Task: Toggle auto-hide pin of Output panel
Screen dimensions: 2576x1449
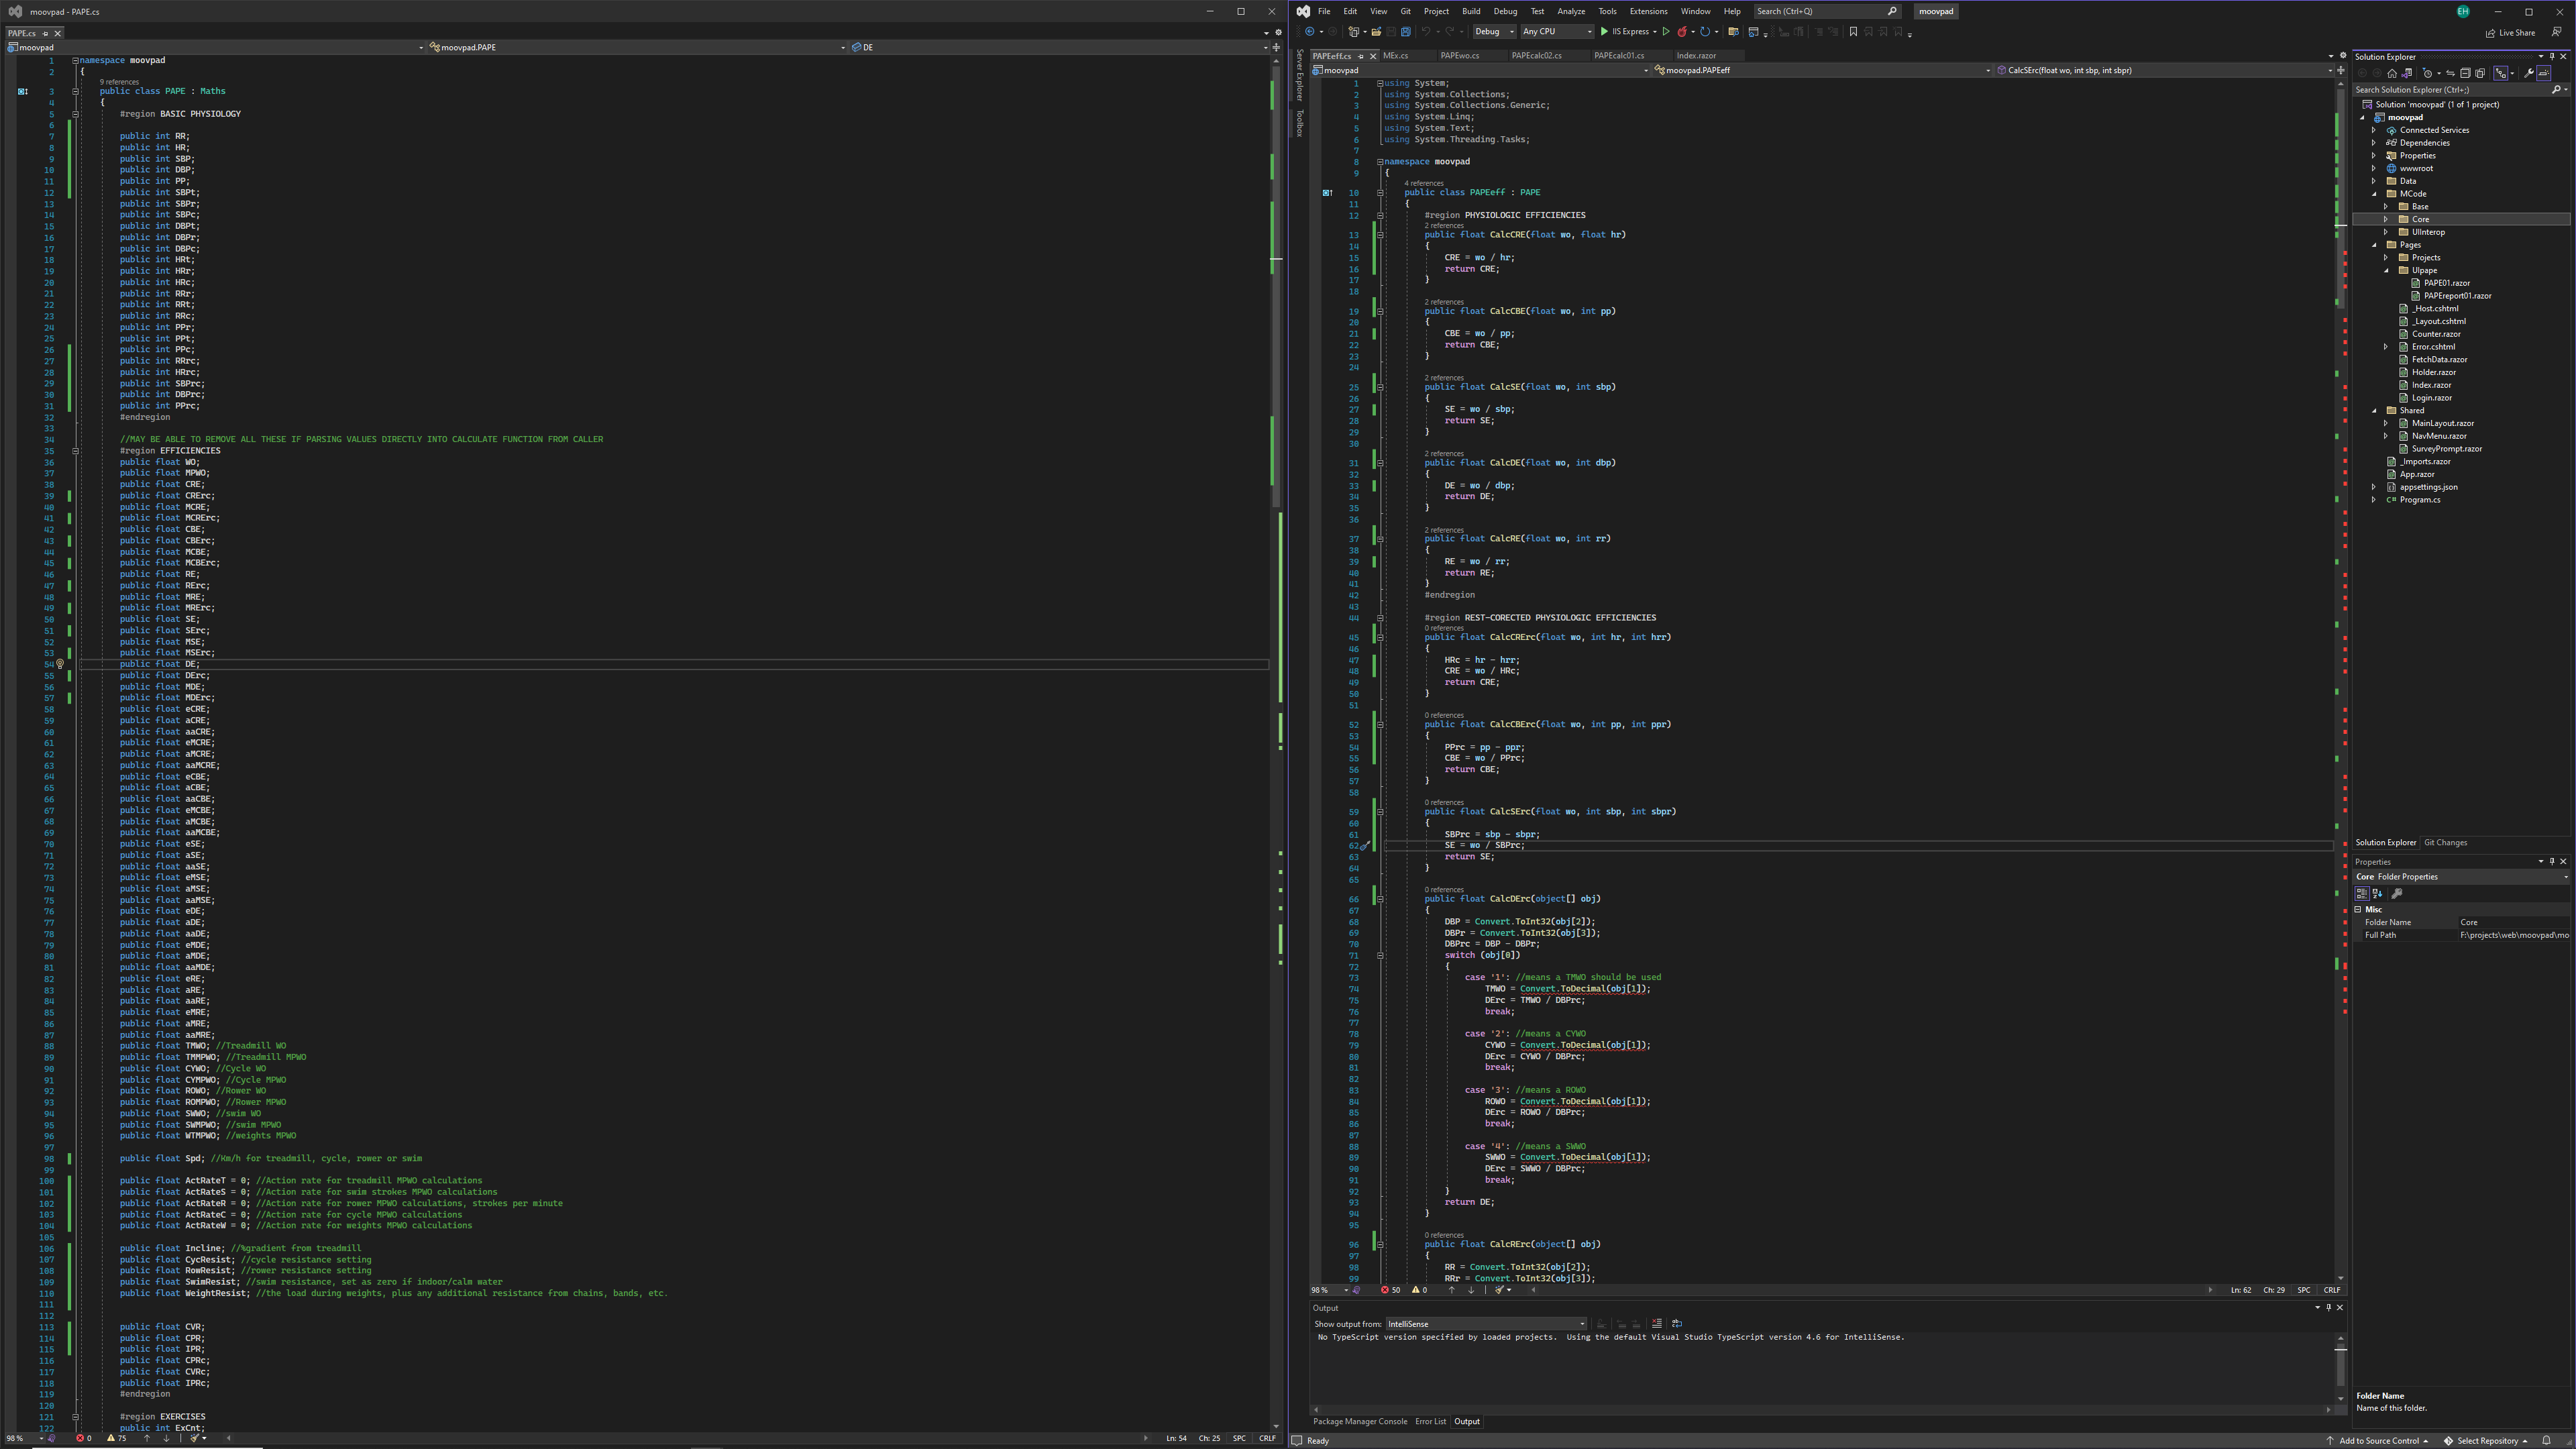Action: [2328, 1308]
